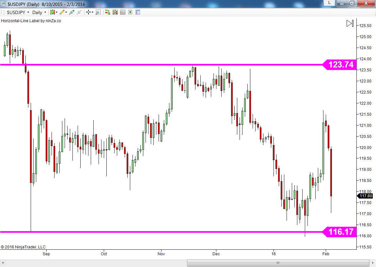The height and width of the screenshot is (267, 376).
Task: Click the NinjaTrader chart window icon
Action: (x=3, y=4)
